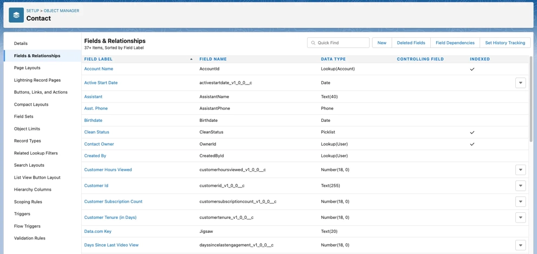Open Days Since Last Video View dropdown
The height and width of the screenshot is (254, 537).
[520, 245]
